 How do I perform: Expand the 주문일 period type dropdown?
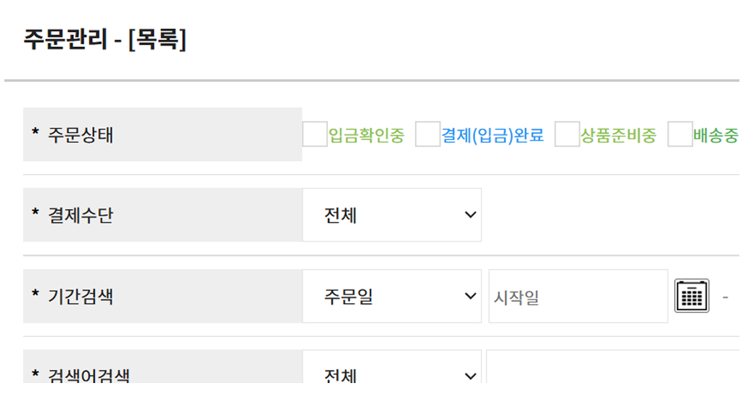coord(392,296)
